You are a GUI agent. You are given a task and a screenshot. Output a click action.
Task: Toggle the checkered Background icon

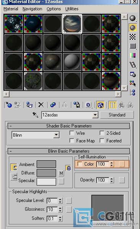click(x=132, y=37)
